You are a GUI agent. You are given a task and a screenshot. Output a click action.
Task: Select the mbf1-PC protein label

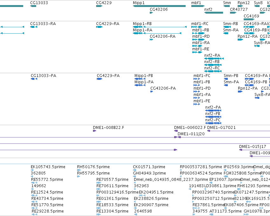click(202, 76)
